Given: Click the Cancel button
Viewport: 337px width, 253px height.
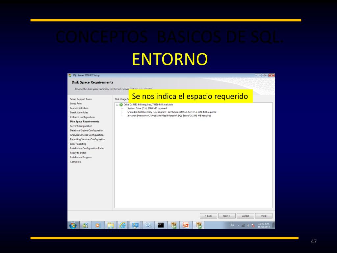Looking at the screenshot, I should point(245,216).
